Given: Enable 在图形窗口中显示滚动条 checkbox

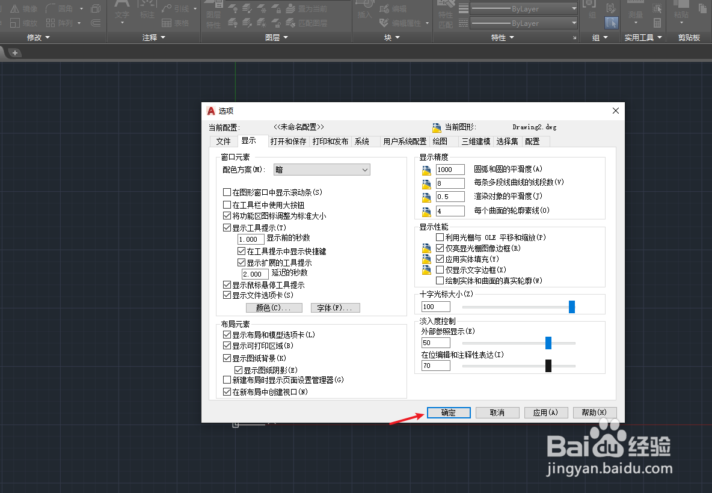Looking at the screenshot, I should tap(227, 192).
